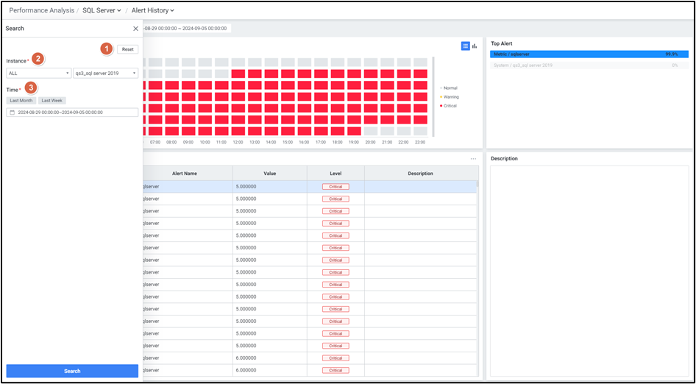Expand the SQL Server breadcrumb menu

click(102, 10)
